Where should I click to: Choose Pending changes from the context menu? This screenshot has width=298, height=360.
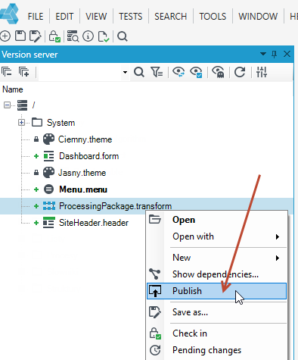click(x=217, y=350)
